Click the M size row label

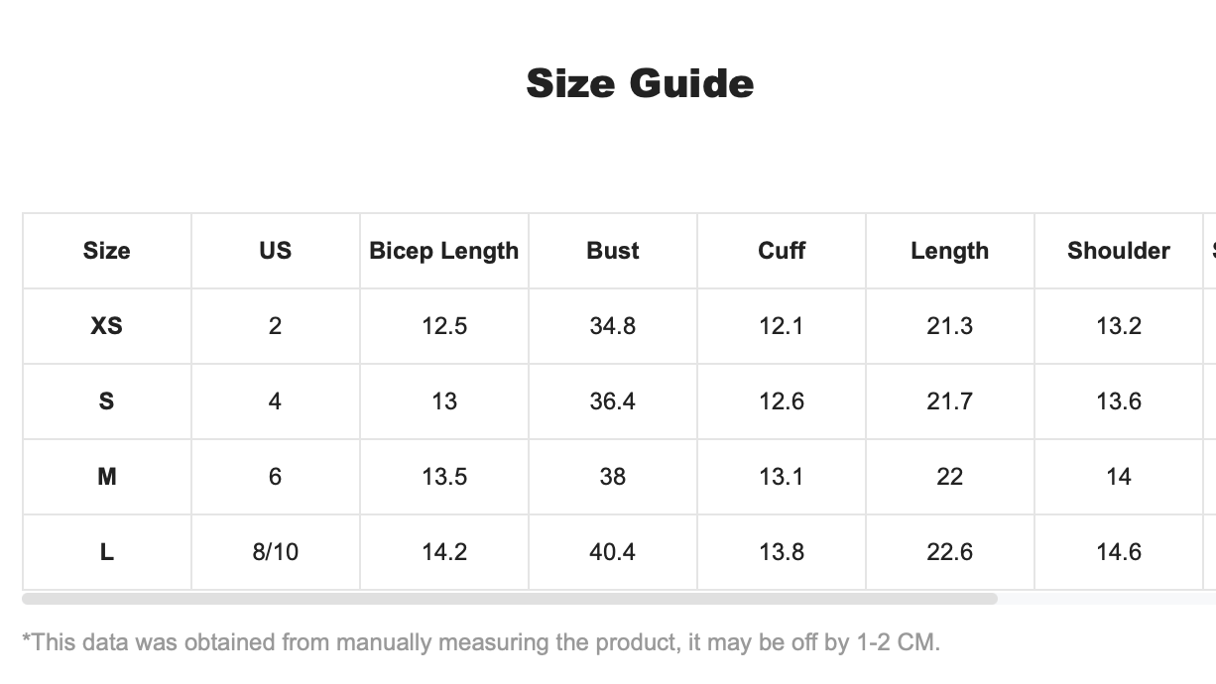[107, 477]
